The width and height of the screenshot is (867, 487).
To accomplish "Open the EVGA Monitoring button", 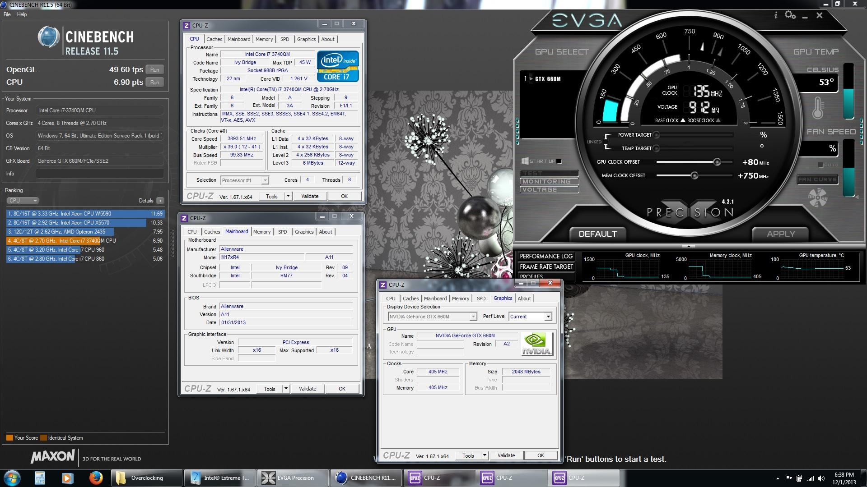I will [x=549, y=181].
